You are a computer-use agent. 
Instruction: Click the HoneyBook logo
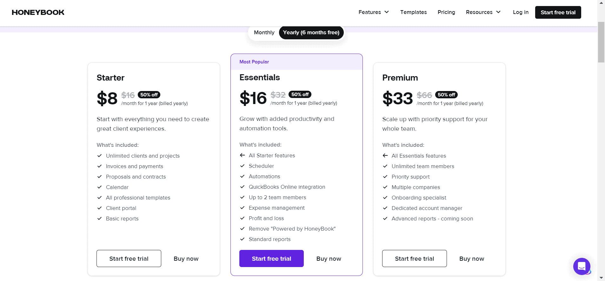point(37,12)
